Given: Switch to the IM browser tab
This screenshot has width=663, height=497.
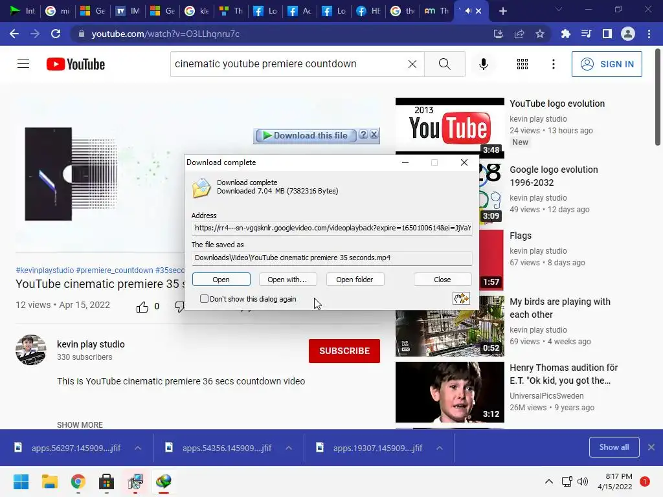Looking at the screenshot, I should click(128, 11).
